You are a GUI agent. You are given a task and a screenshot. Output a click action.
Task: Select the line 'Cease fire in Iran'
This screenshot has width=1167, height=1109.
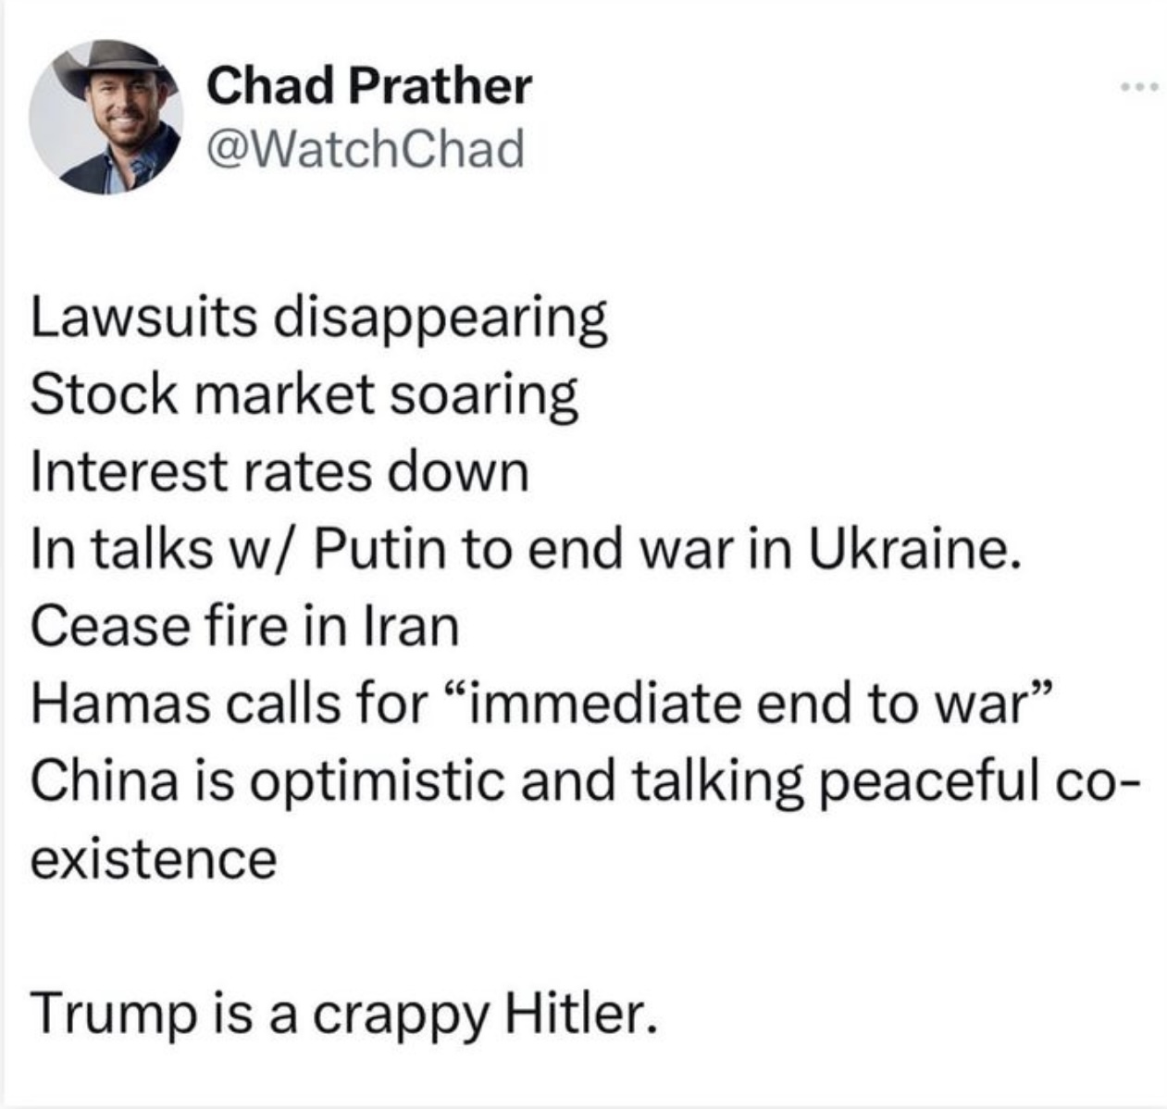tap(244, 627)
